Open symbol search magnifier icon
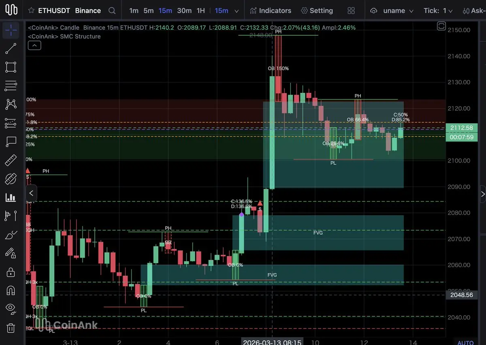 coord(112,11)
